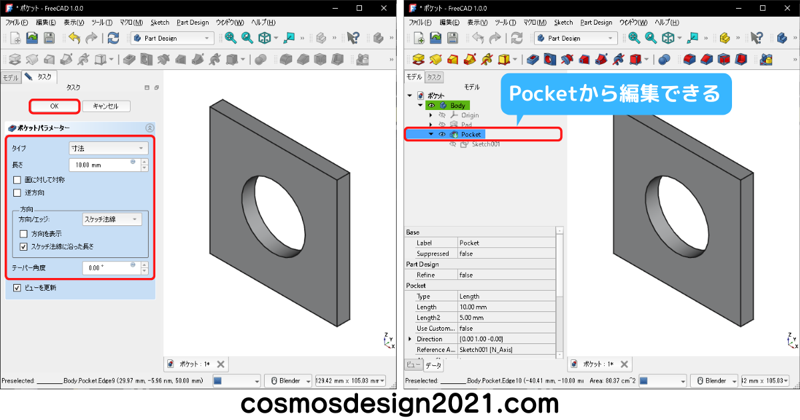Viewport: 800px width, 420px height.
Task: Choose the Groove tool in the Model tree window
Action: pos(567,59)
